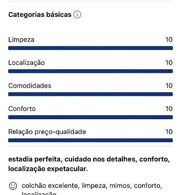Tap the smiley face icon by the review
The width and height of the screenshot is (181, 195).
13,186
